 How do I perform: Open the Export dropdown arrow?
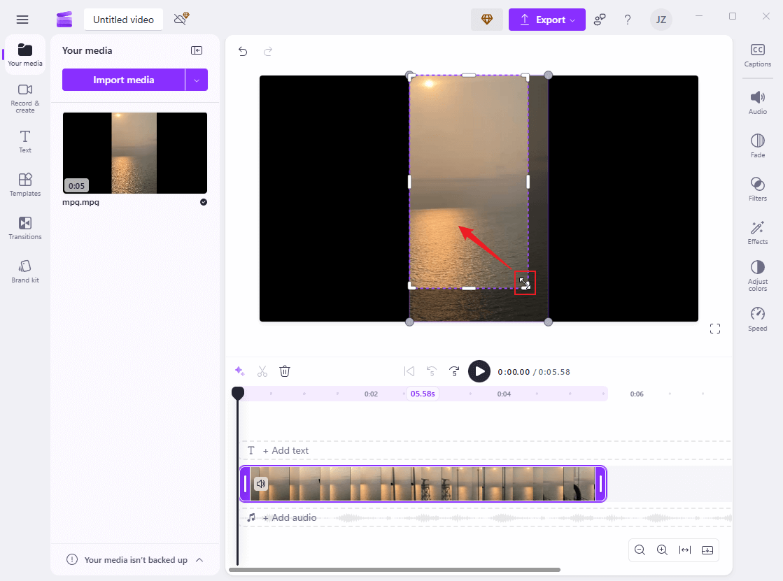click(x=574, y=20)
